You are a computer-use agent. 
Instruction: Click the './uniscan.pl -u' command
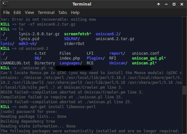pyautogui.click(x=36, y=68)
